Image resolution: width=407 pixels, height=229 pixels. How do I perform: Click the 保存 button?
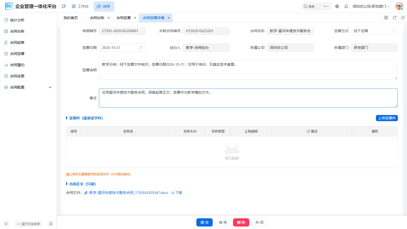click(223, 222)
